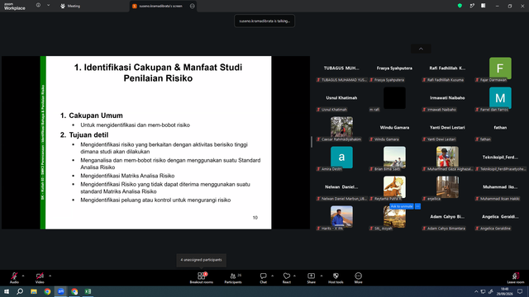Open Windows notification center
529x297 pixels.
tap(520, 291)
